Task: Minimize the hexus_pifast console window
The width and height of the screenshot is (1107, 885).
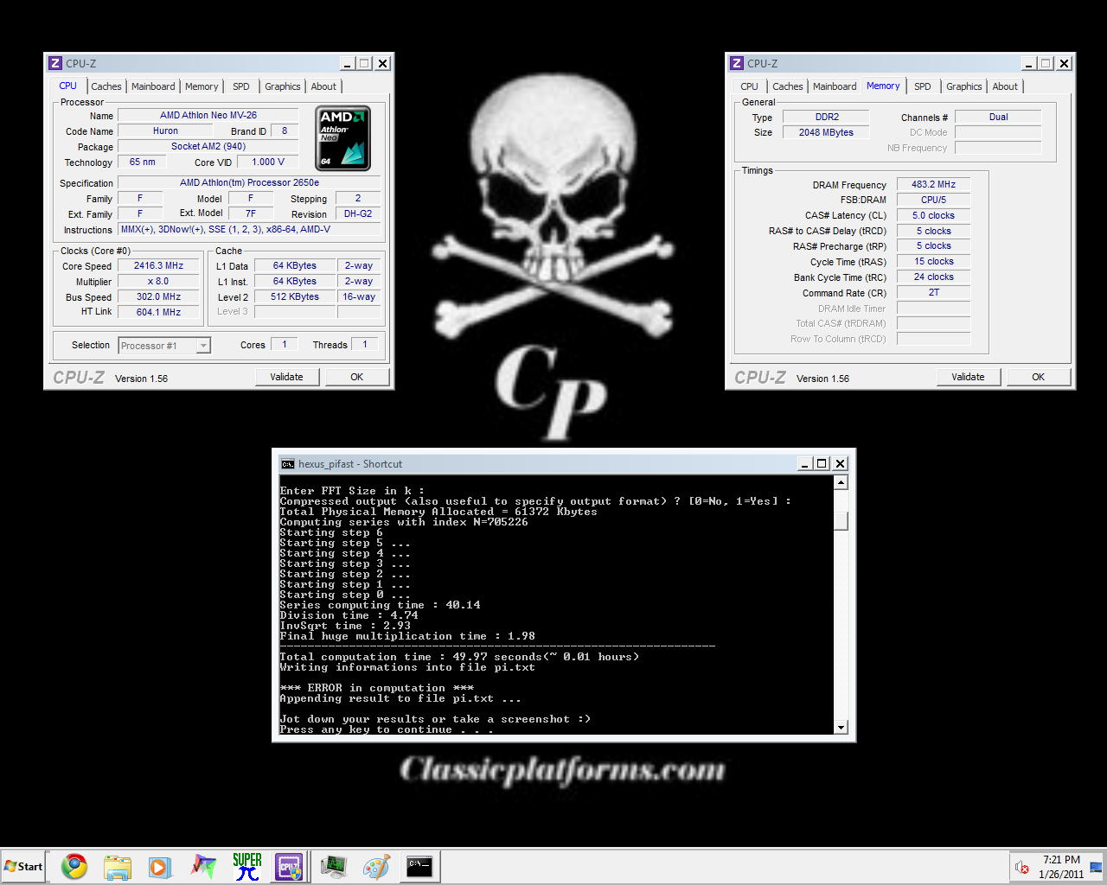Action: point(804,463)
